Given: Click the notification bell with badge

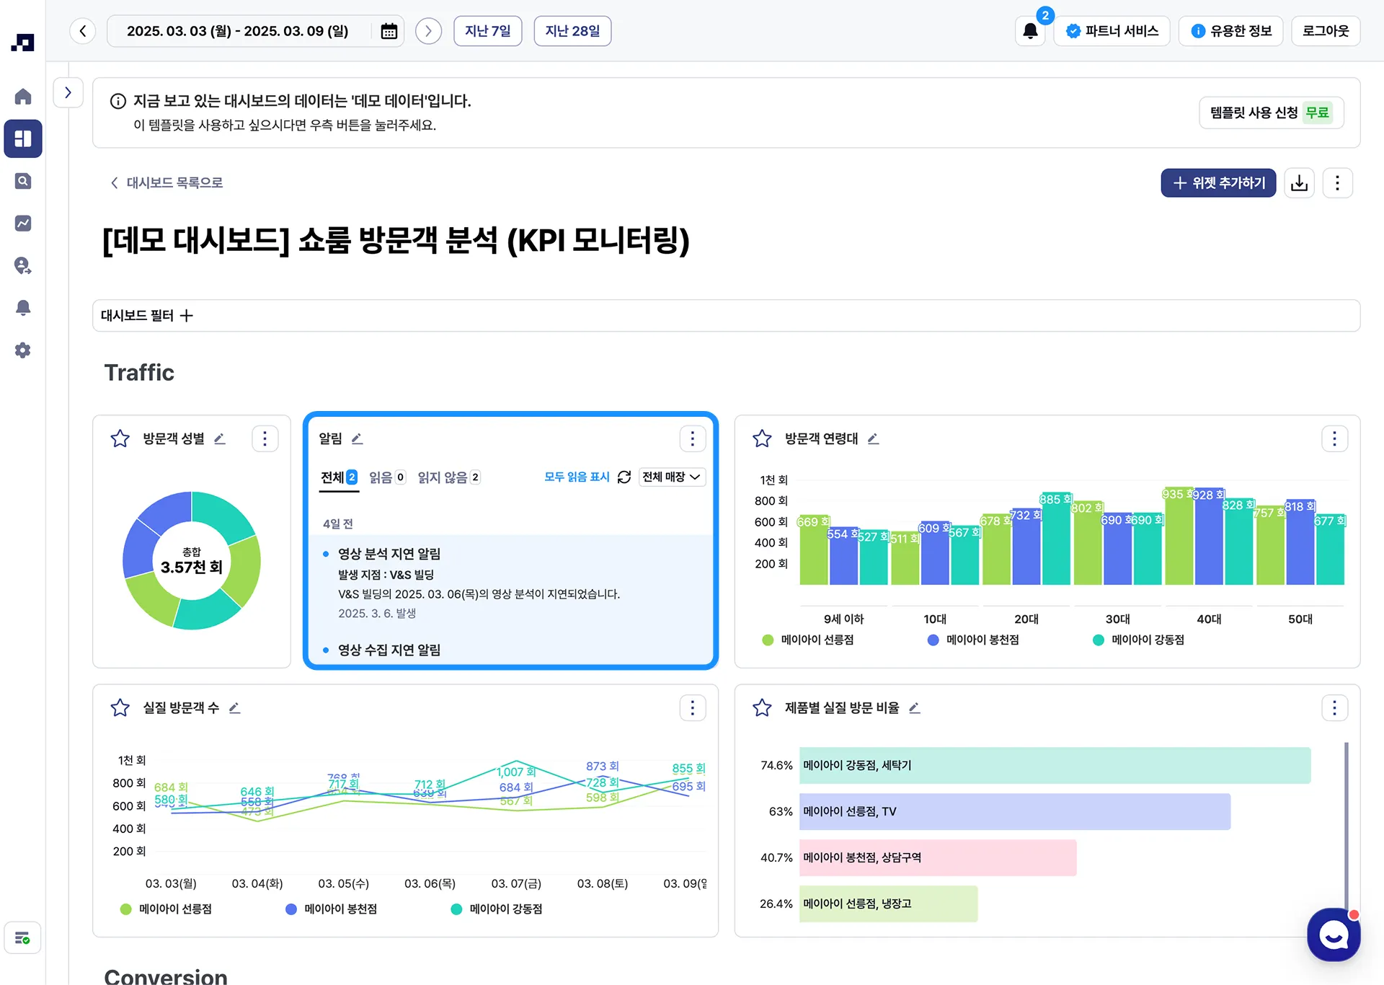Looking at the screenshot, I should click(x=1030, y=31).
